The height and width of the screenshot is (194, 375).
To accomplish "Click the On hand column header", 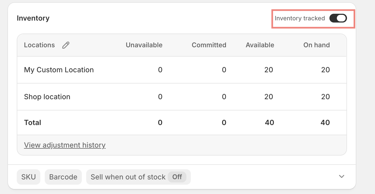I will (317, 45).
